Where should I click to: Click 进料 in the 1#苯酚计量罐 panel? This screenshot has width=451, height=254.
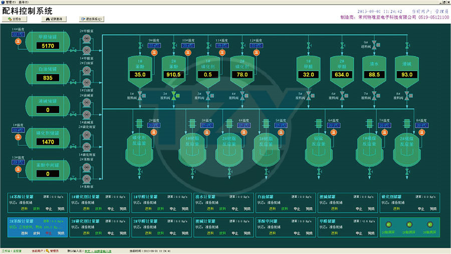click(x=23, y=209)
